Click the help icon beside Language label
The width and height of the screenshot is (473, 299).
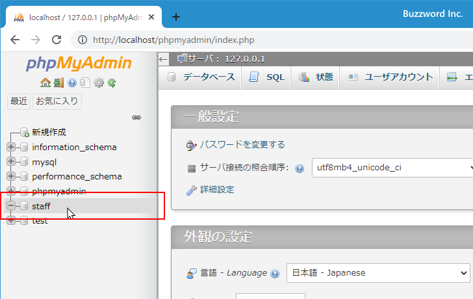[275, 274]
